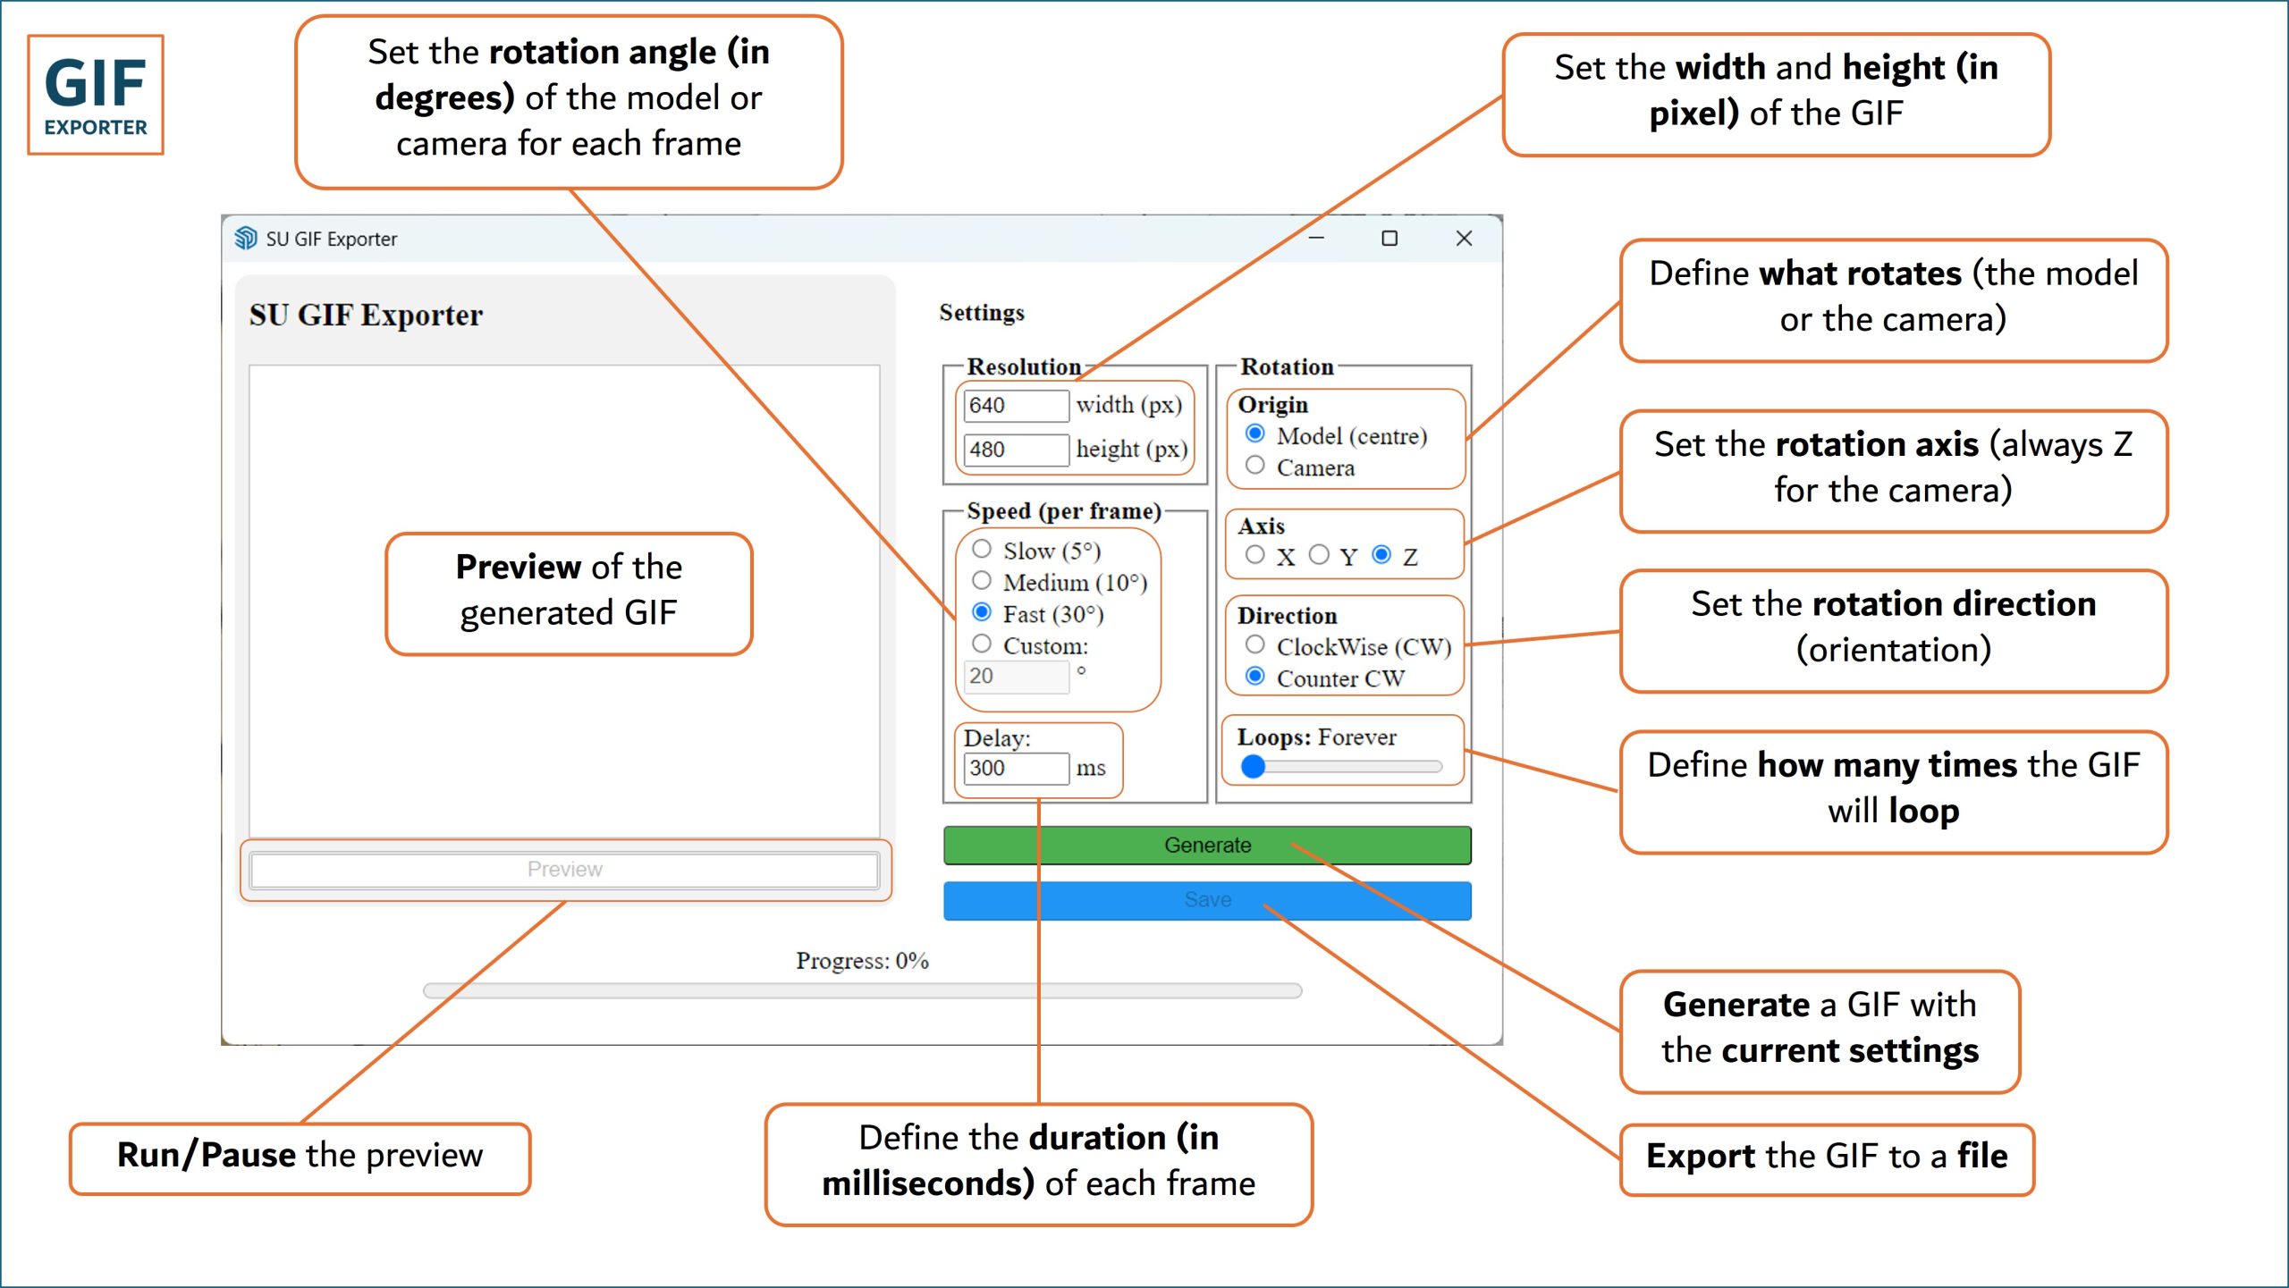Click the width (px) input field

1016,406
